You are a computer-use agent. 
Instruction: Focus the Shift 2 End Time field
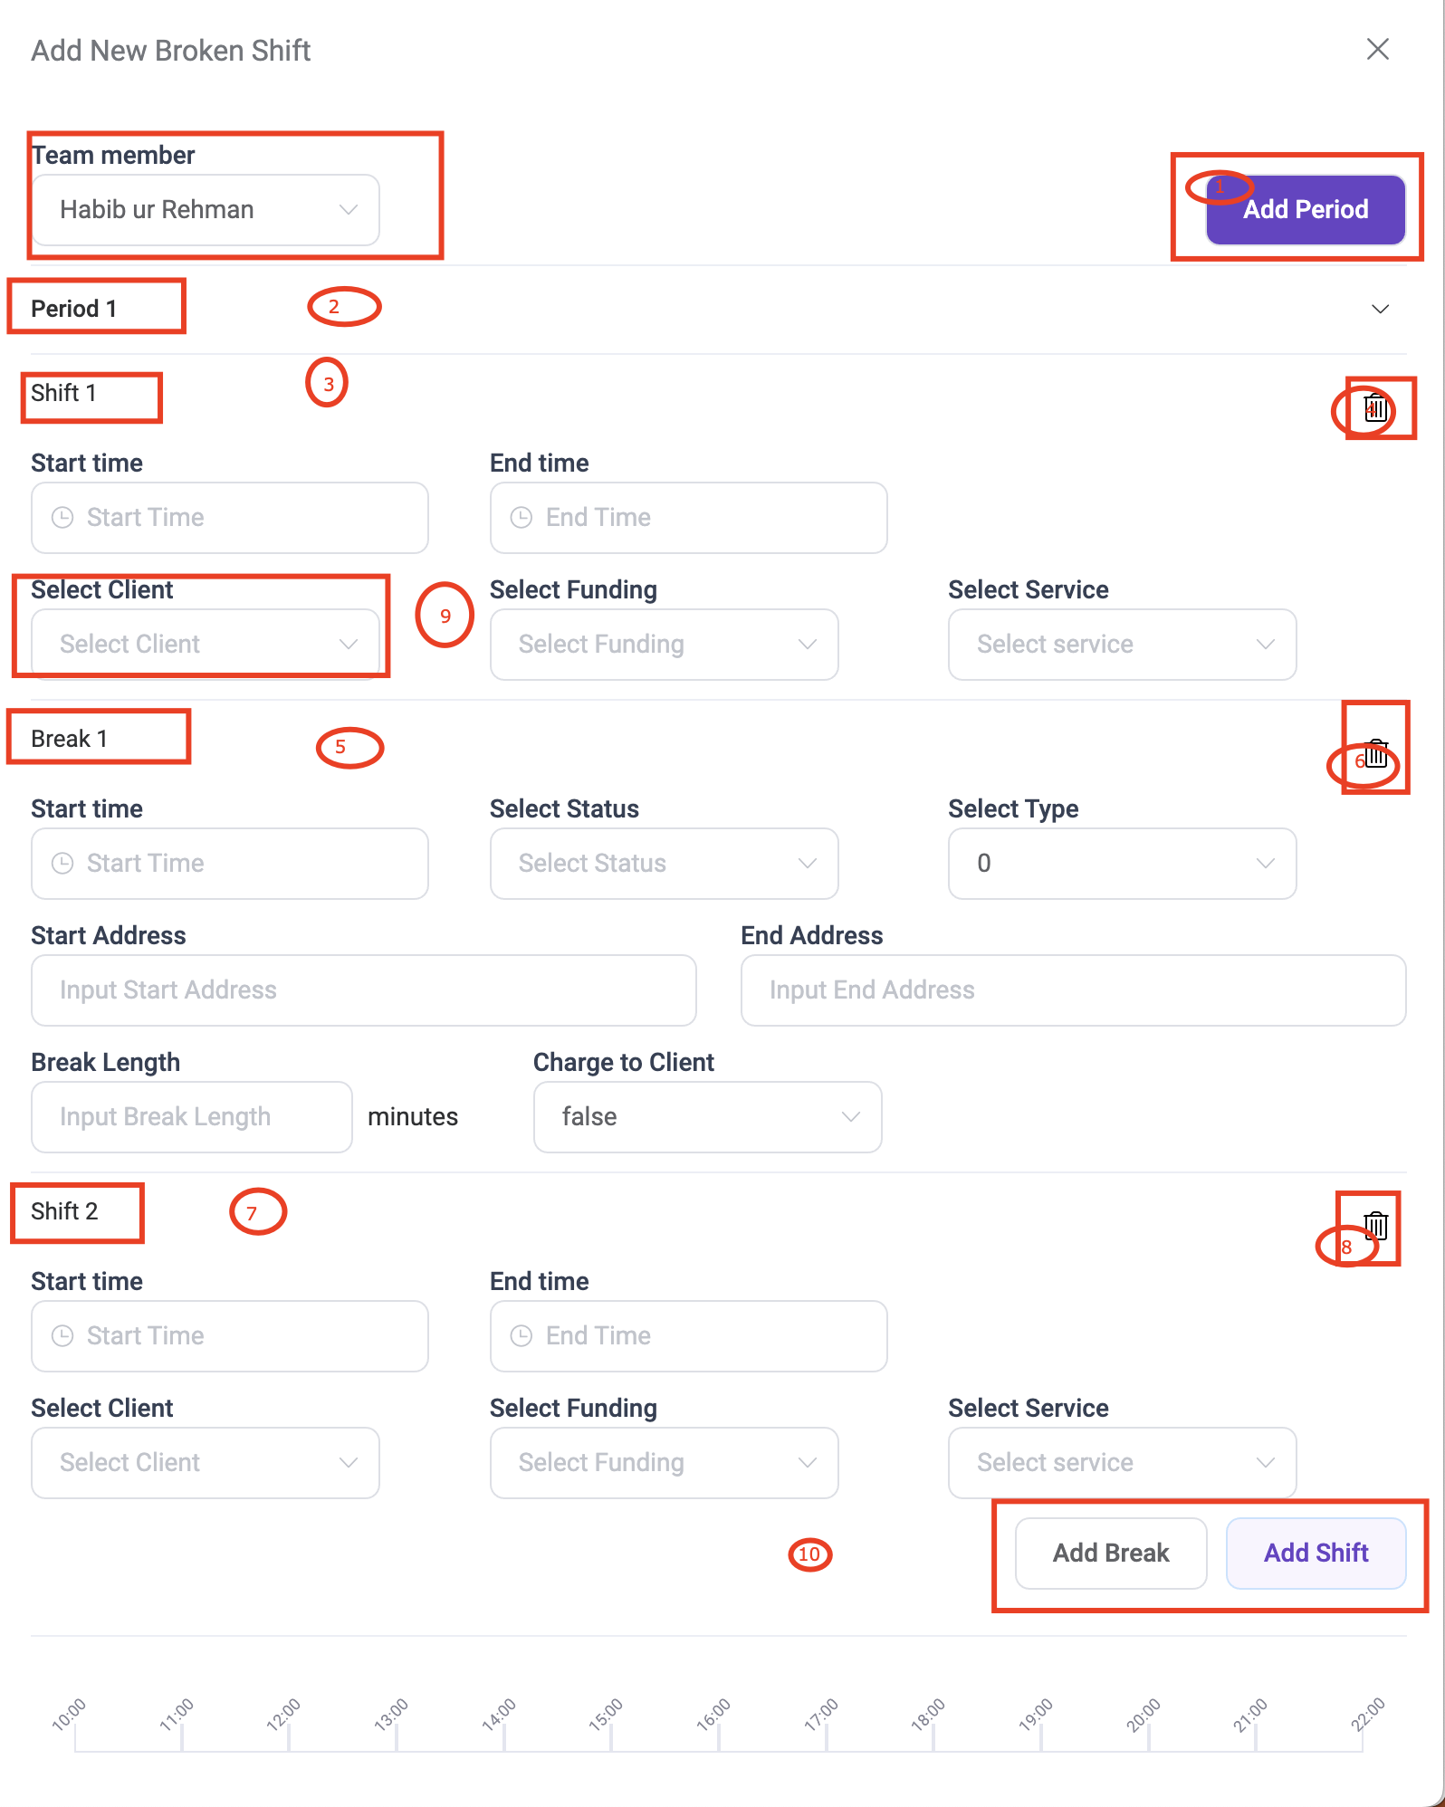[689, 1336]
